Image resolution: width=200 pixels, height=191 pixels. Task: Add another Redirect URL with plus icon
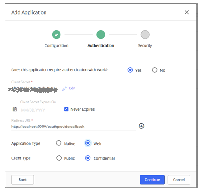pyautogui.click(x=141, y=126)
